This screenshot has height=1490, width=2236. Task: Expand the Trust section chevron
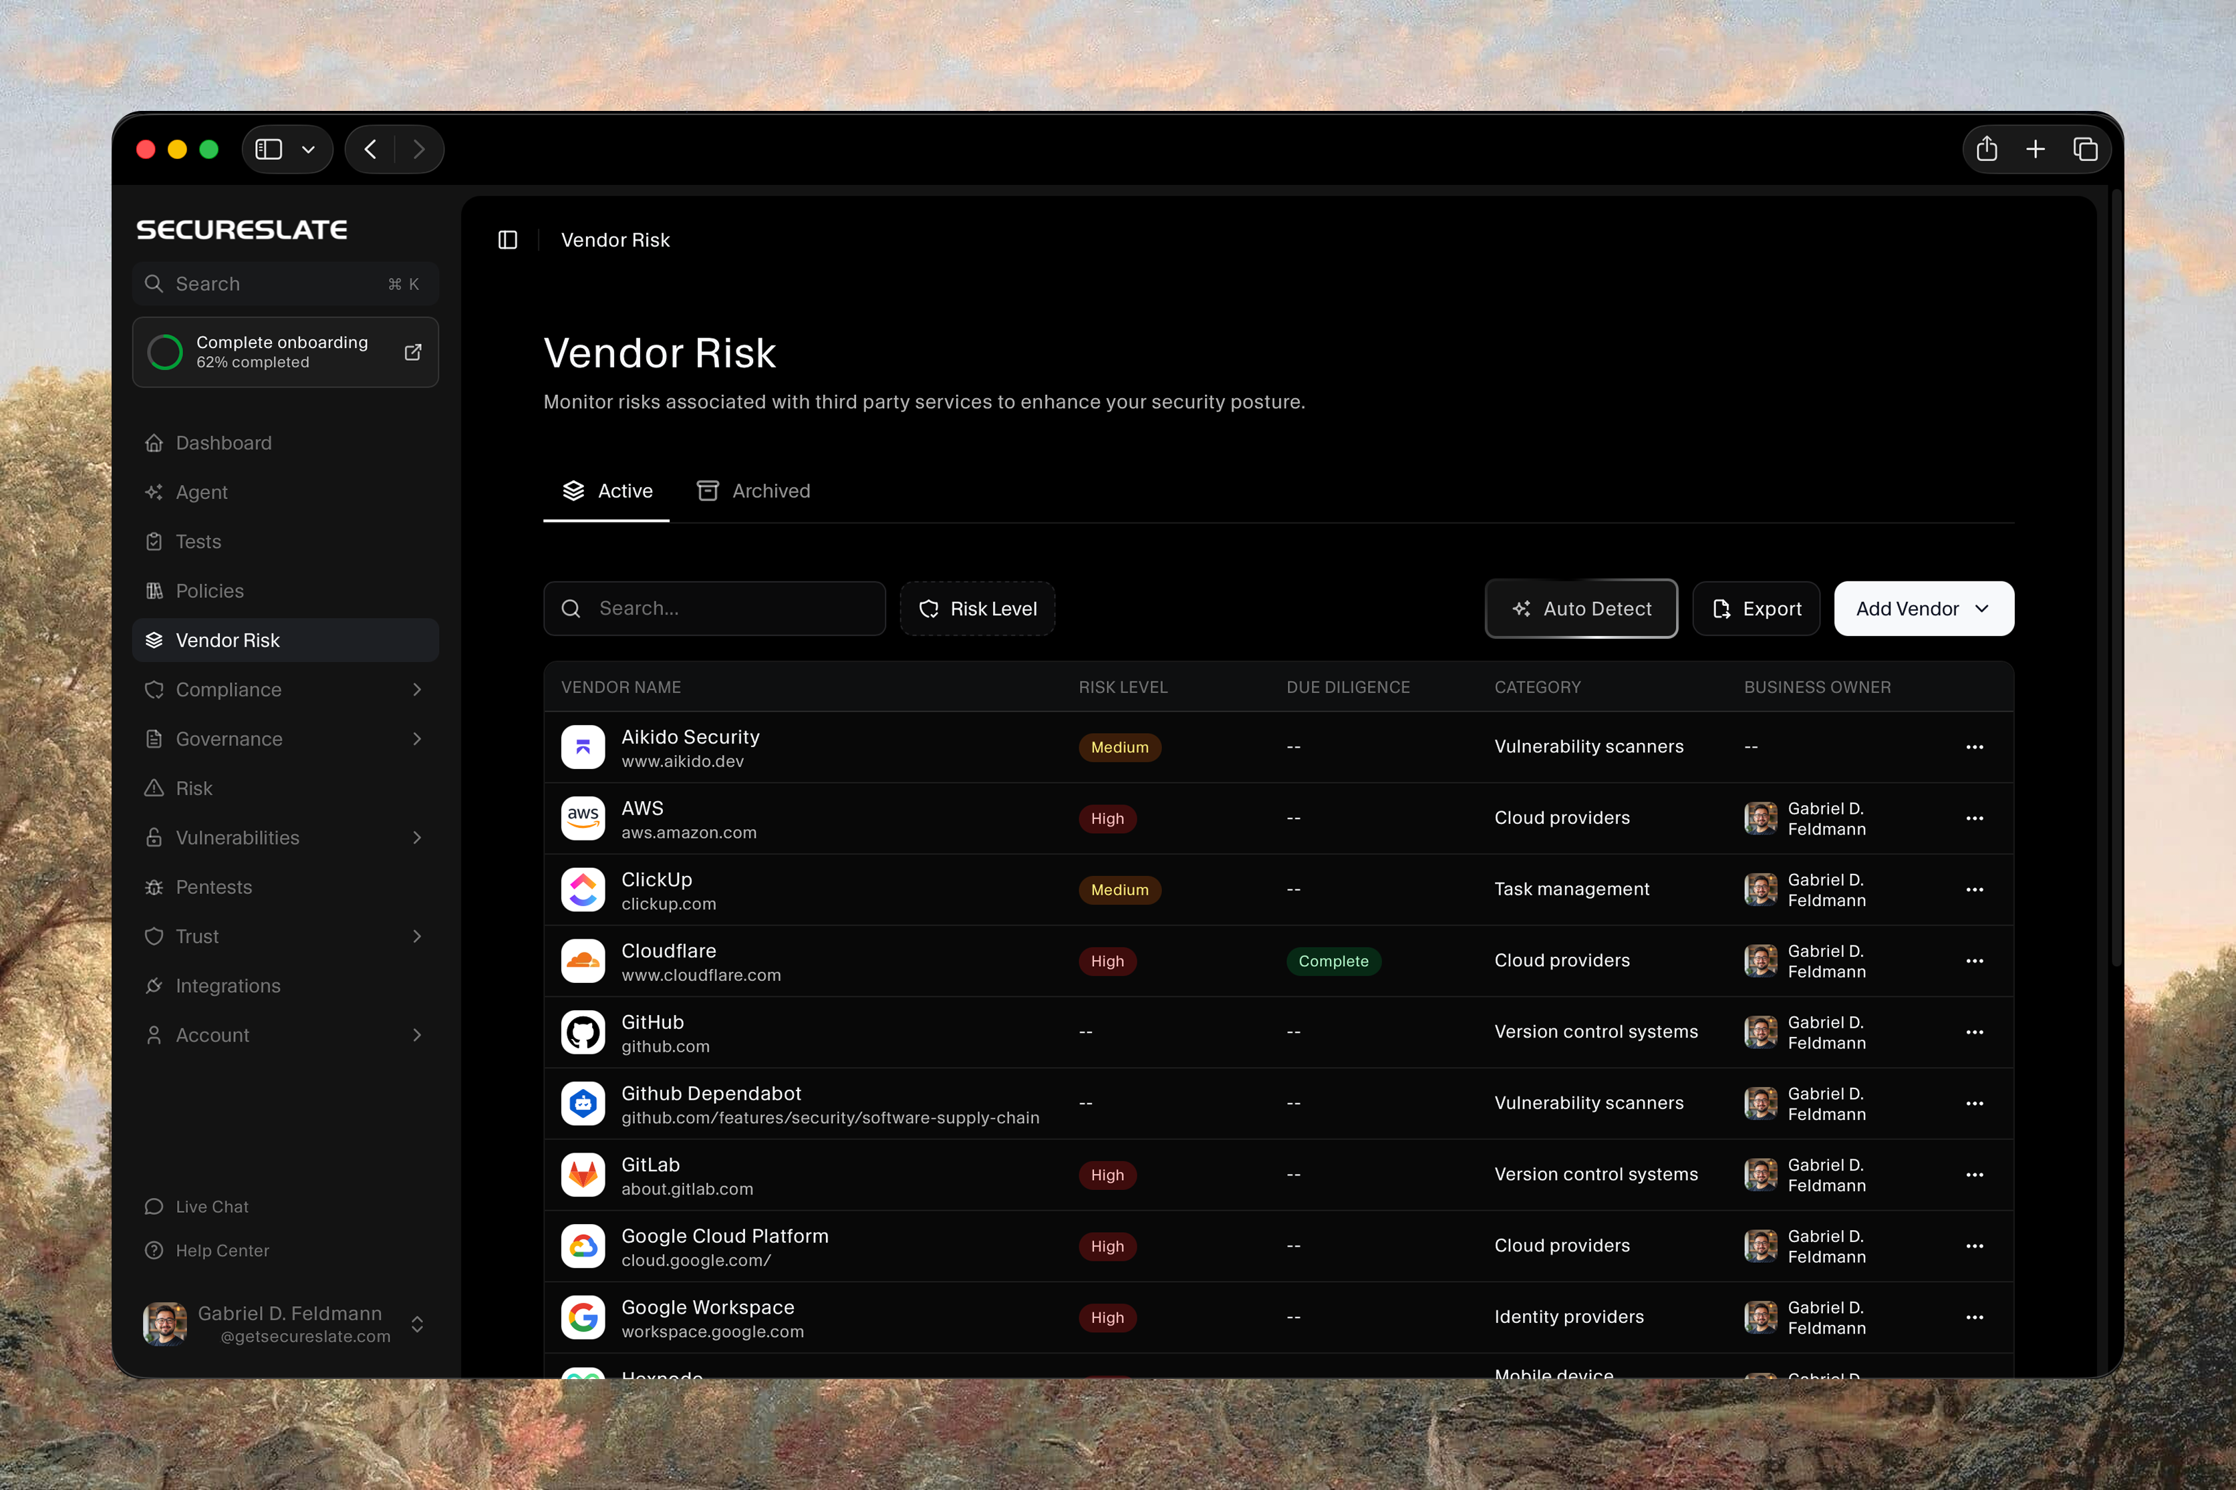coord(417,936)
